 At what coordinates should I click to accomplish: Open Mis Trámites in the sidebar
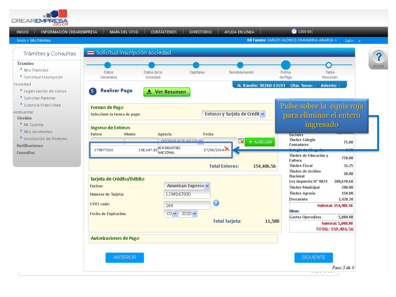36,70
